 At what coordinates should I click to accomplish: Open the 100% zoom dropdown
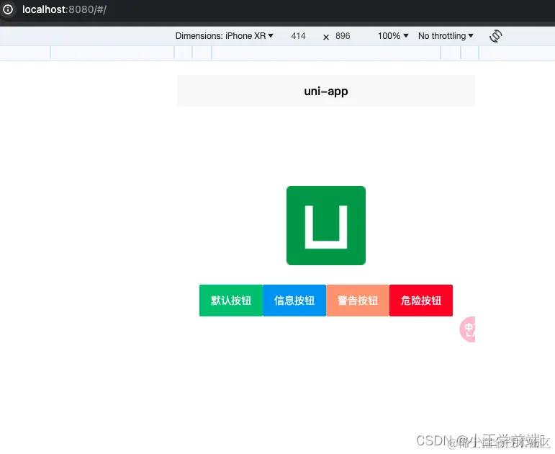tap(393, 36)
